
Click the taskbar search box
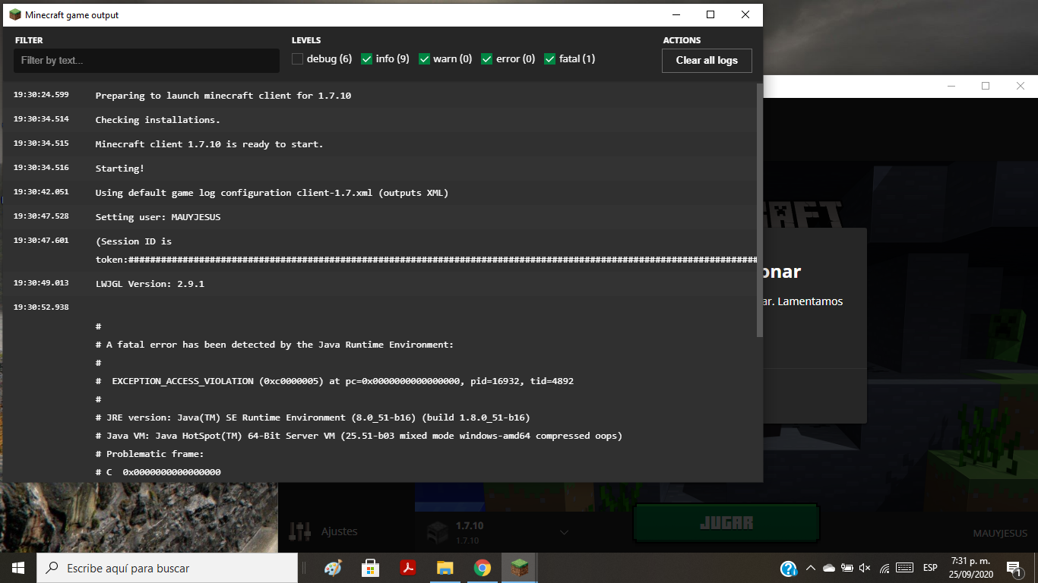[167, 568]
